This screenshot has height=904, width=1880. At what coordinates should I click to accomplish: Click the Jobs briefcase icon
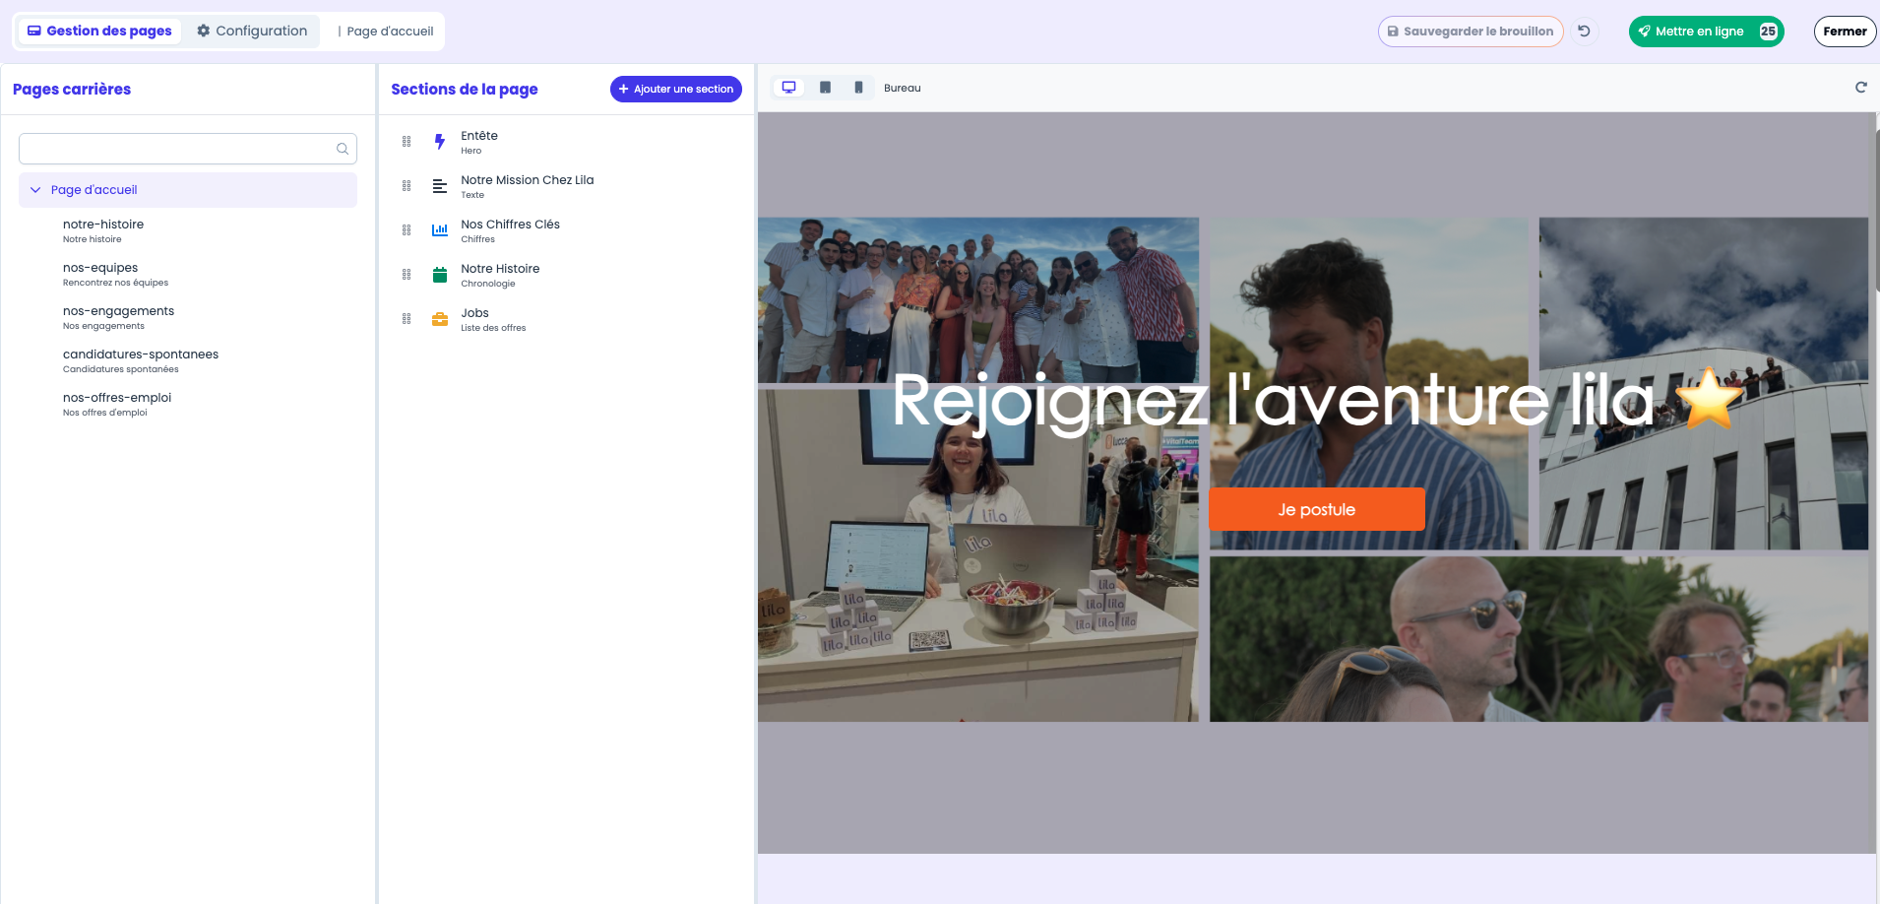pos(440,319)
